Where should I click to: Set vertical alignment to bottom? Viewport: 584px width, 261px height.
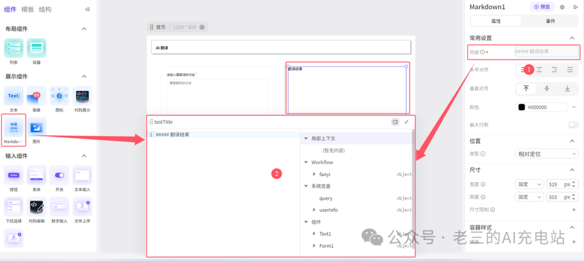567,89
